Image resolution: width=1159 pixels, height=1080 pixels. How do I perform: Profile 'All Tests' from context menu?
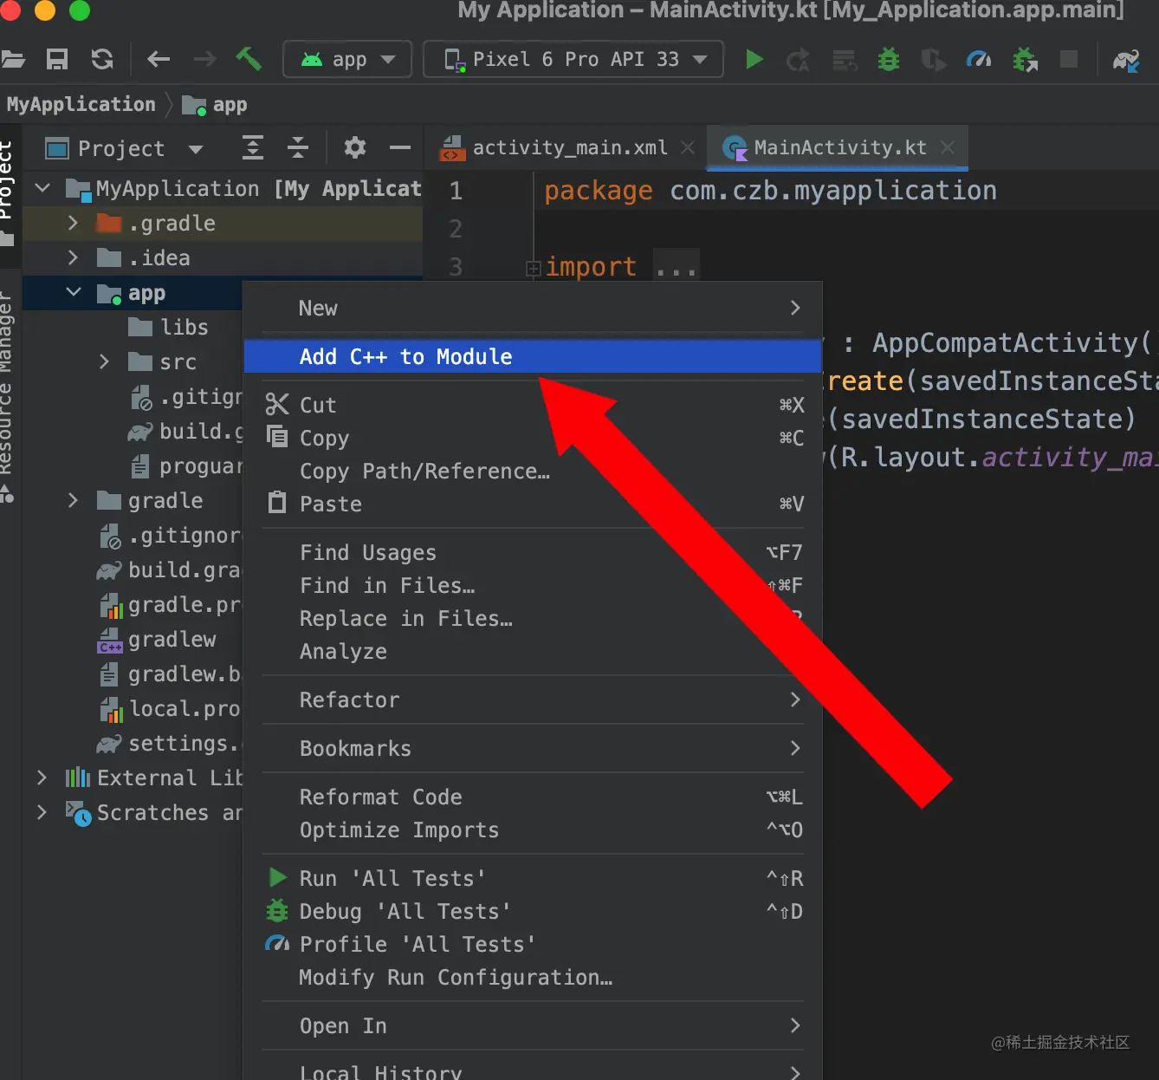[533, 944]
